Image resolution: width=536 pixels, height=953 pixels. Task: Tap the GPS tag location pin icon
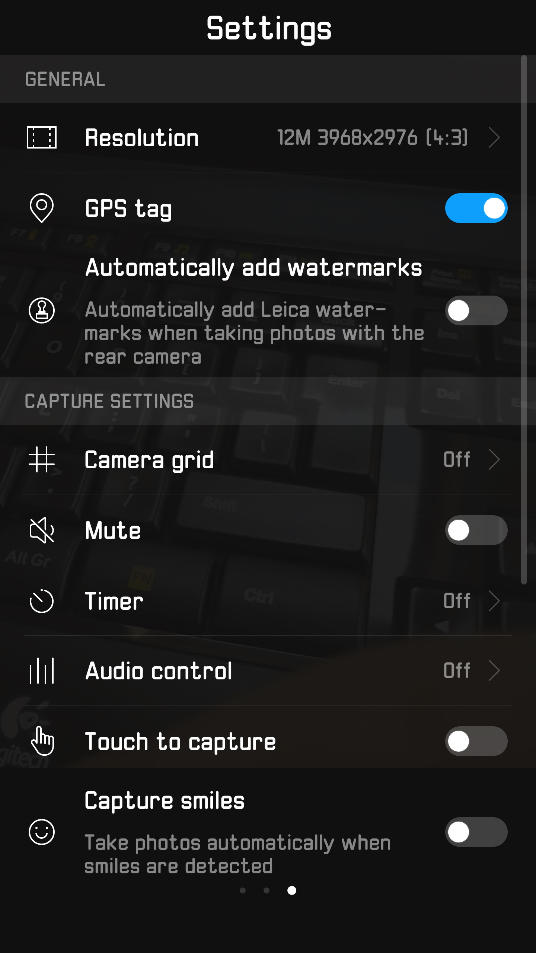[x=42, y=208]
